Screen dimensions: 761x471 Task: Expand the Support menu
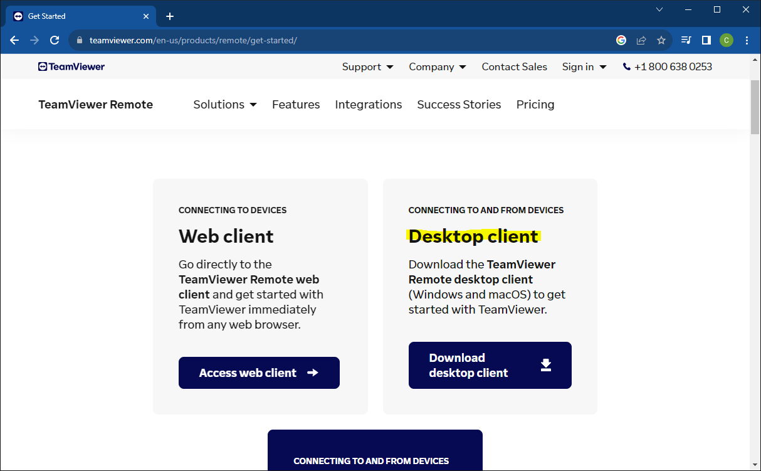[367, 66]
